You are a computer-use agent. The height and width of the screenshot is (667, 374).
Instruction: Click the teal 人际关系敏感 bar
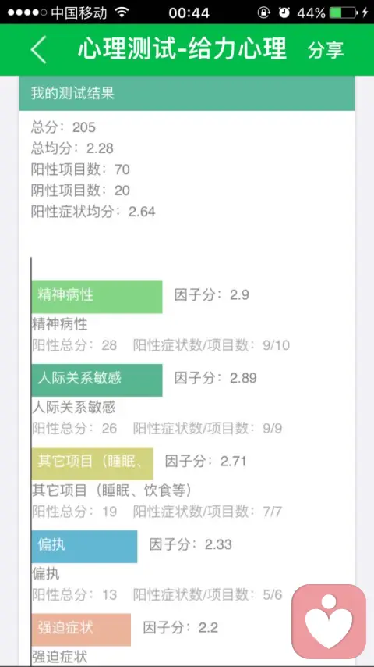[x=97, y=380]
